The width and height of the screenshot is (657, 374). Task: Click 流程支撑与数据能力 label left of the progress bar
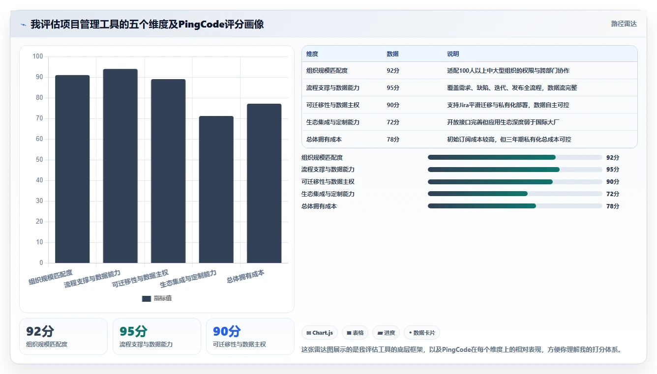point(328,170)
